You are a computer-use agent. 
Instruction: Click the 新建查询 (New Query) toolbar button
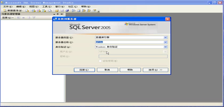[13, 11]
